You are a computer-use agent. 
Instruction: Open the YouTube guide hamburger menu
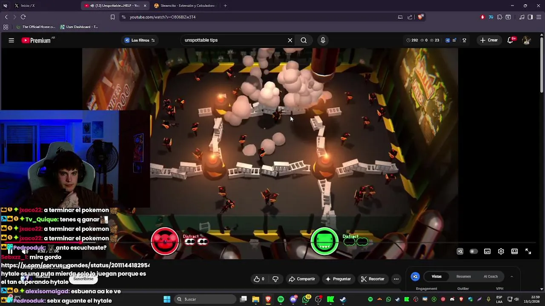11,40
